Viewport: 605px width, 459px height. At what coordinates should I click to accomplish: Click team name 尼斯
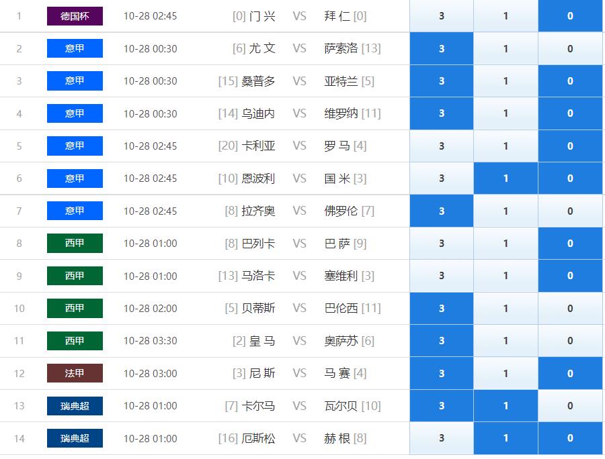point(262,373)
